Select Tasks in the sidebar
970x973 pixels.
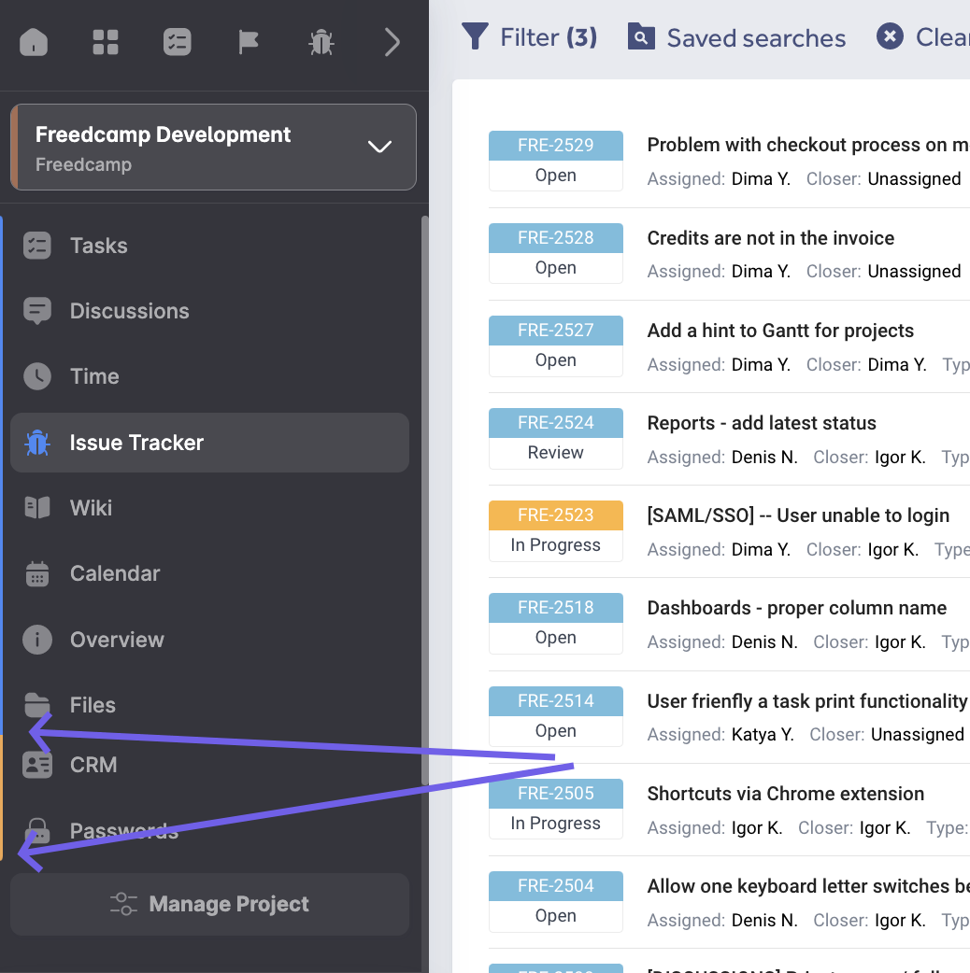[x=98, y=246]
